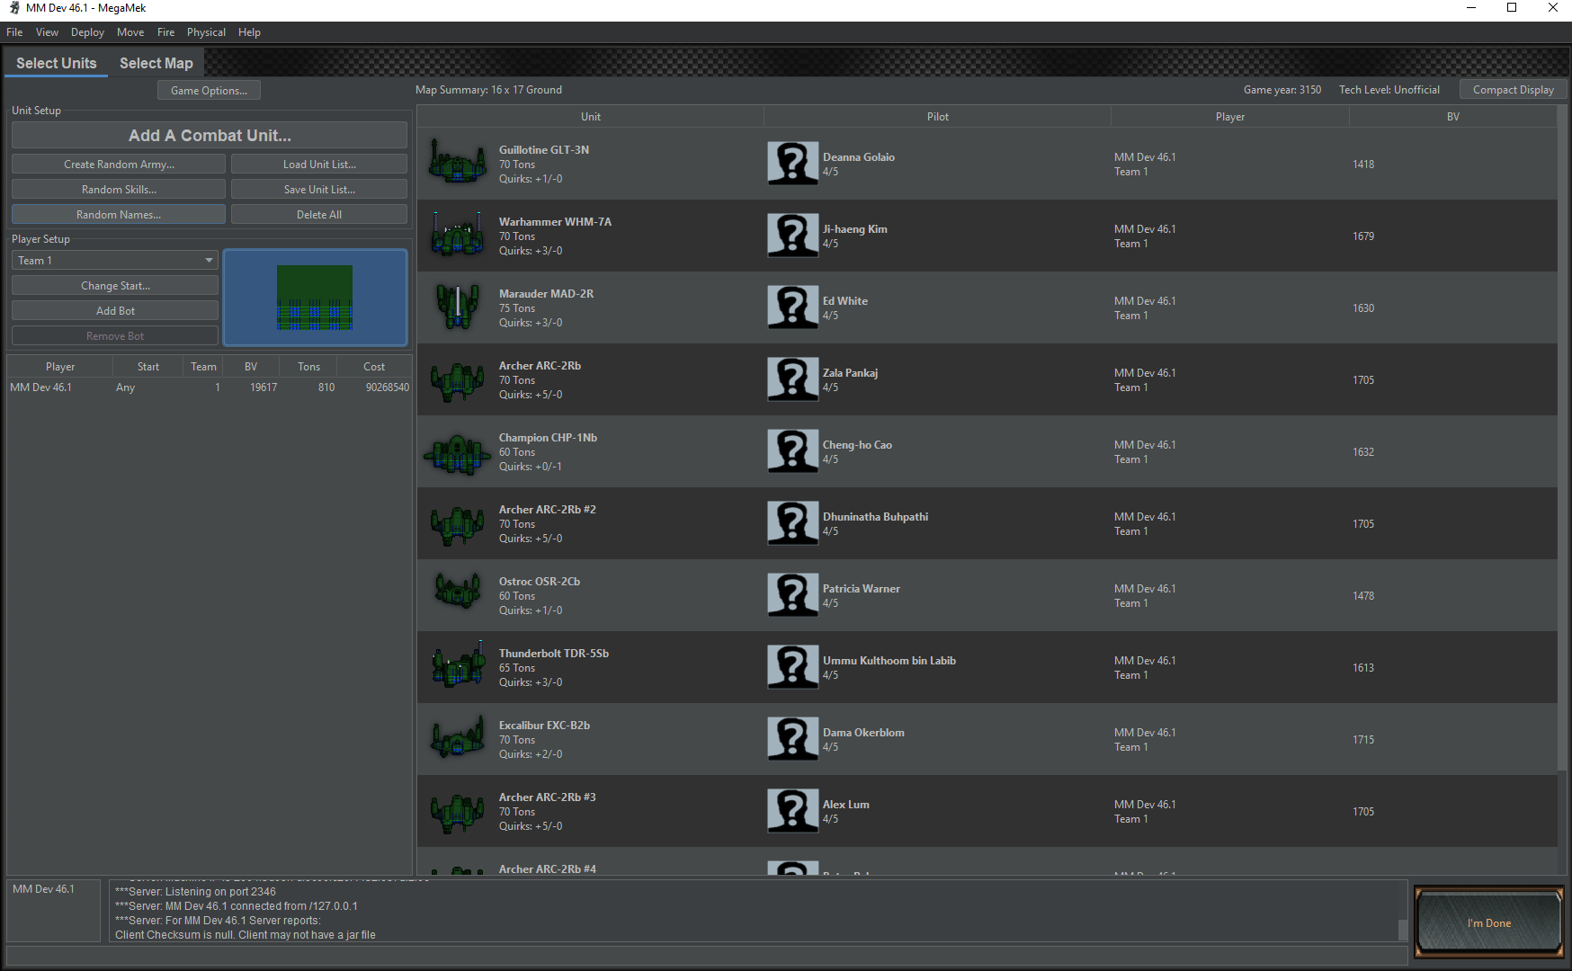
Task: Click the Champion CHP-1Nb mech icon
Action: click(457, 450)
